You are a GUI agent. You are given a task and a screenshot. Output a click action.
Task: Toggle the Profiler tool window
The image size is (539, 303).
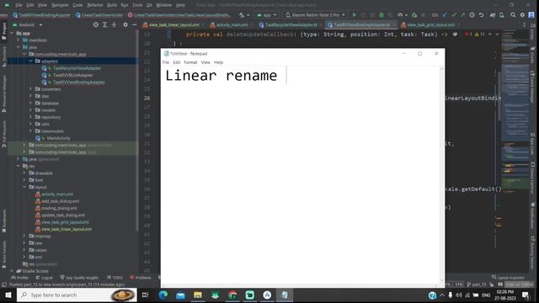20,278
